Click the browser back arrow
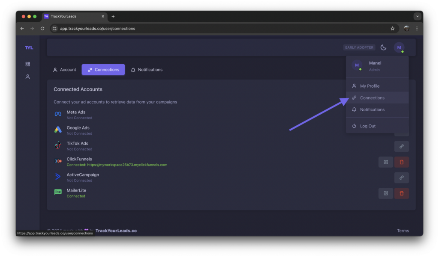Screen dimensions: 439x257 (22, 29)
